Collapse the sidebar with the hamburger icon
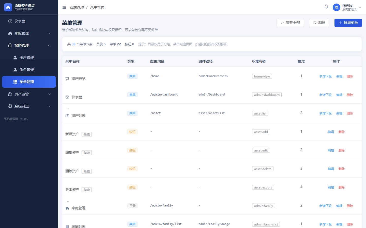 click(64, 7)
